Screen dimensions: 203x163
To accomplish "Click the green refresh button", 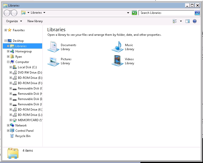I will point(134,13).
